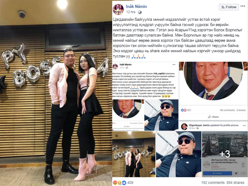Viewport: 248px width, 186px height.
Task: Open Inåk Nåmin profile picture
Action: point(118,9)
